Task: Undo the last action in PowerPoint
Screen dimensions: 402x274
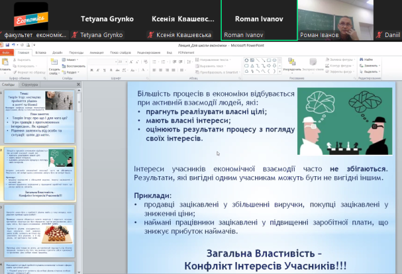Action: (13, 45)
